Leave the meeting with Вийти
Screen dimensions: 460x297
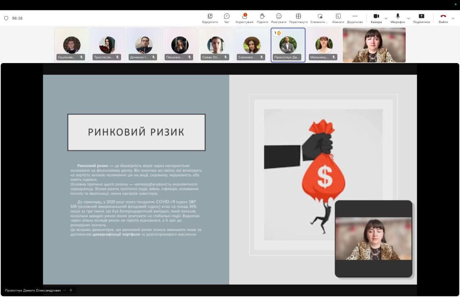(443, 18)
